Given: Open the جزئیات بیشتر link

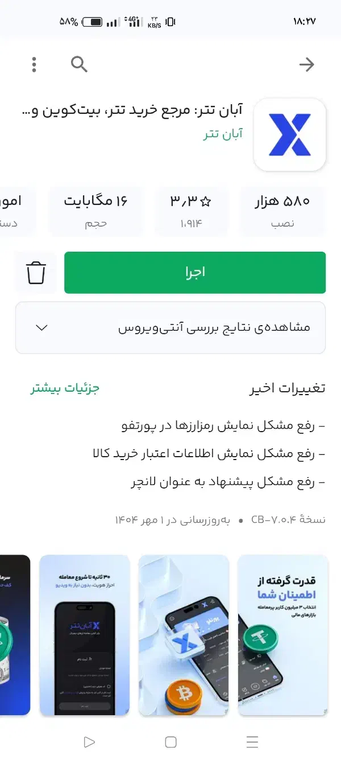Looking at the screenshot, I should [64, 388].
